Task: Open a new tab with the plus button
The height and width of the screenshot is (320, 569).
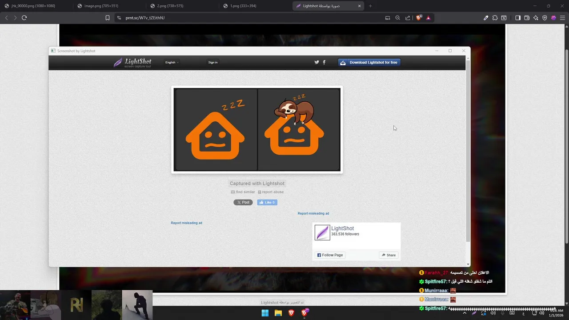Action: point(370,6)
